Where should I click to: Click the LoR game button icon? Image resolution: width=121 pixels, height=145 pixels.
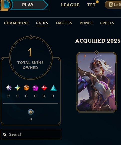(111, 5)
